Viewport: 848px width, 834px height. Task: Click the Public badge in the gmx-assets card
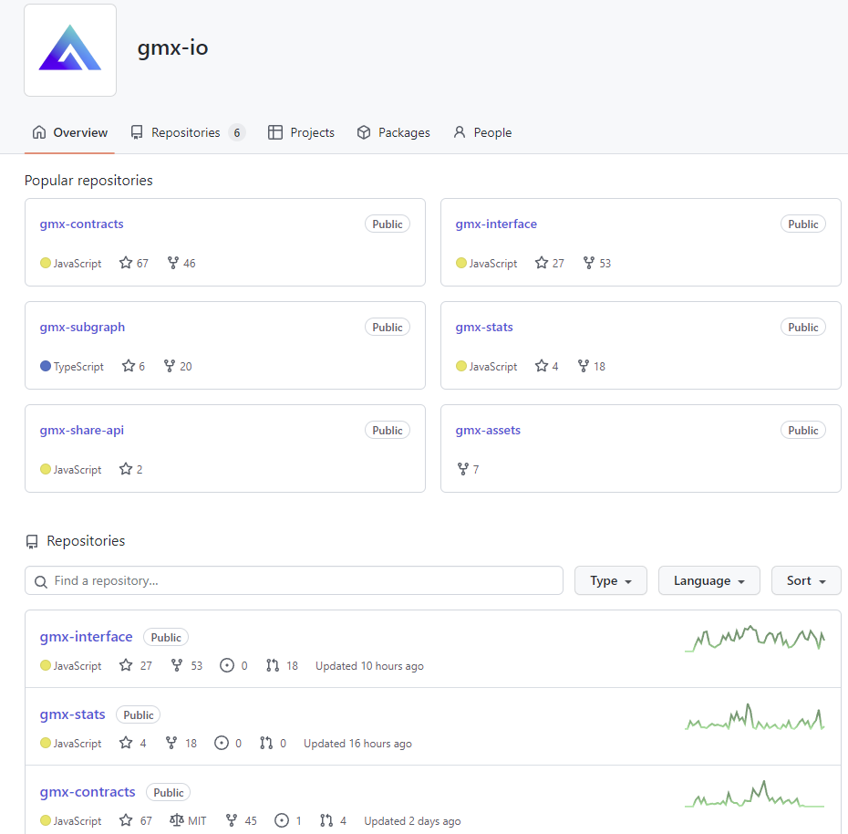[803, 431]
